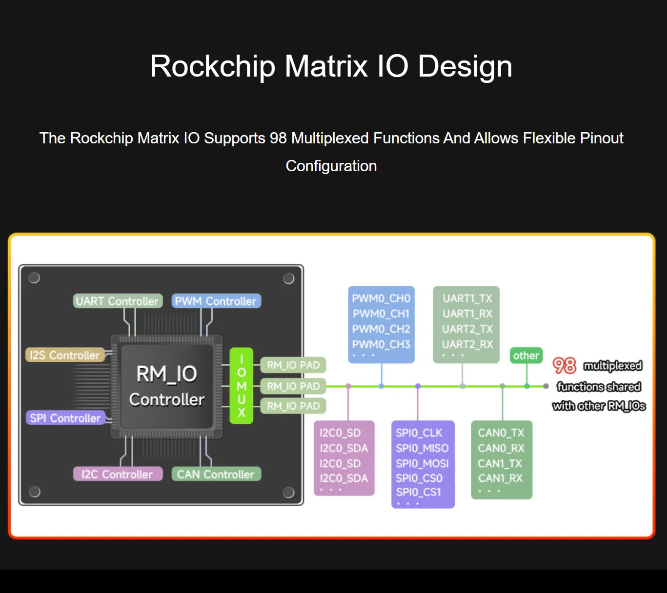
Task: Click the PWM0_CH0 entry
Action: click(381, 298)
